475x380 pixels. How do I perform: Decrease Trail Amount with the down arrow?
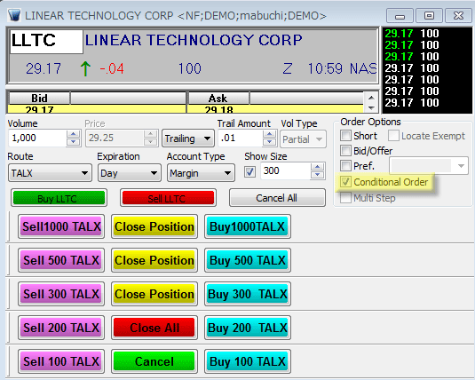pos(269,142)
